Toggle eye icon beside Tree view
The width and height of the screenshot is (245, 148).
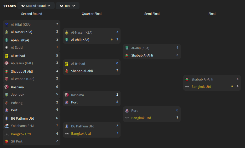(61, 6)
